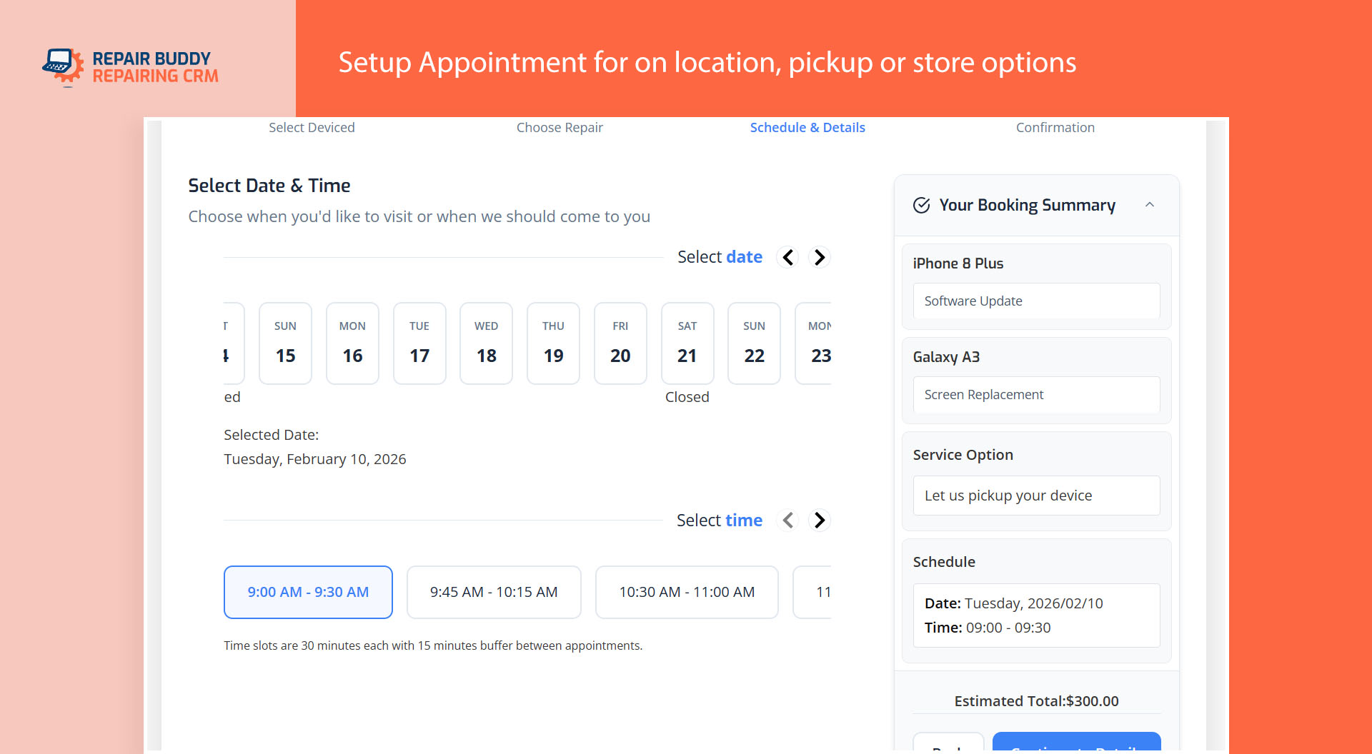
Task: Select the 9:00 AM - 9:30 AM slot
Action: point(308,592)
